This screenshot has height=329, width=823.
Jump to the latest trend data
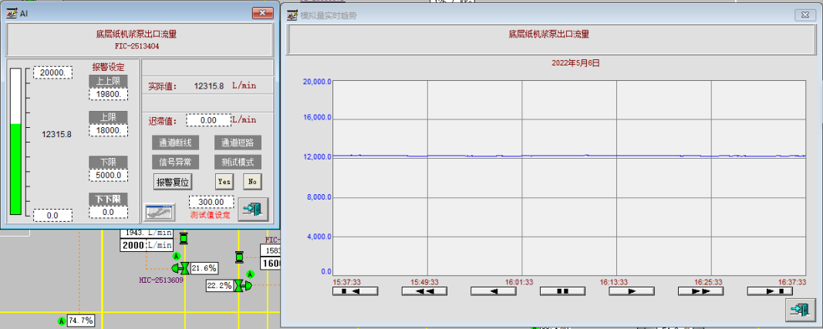(770, 291)
